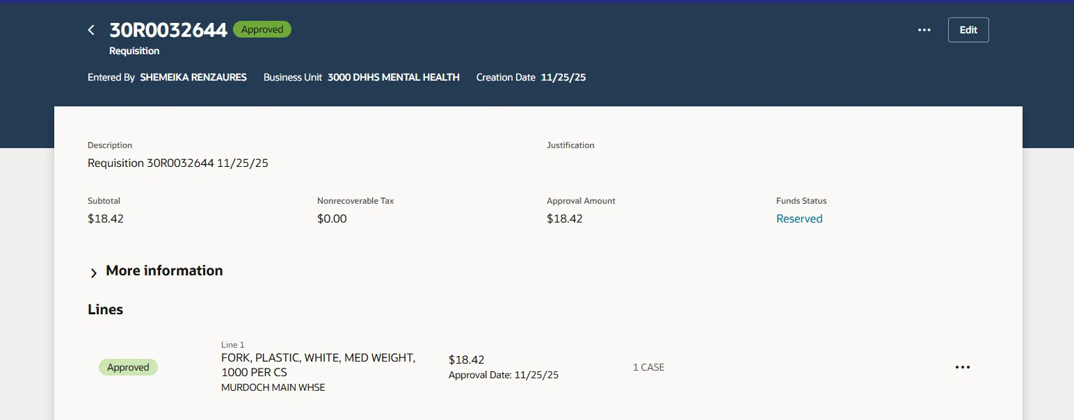Click the MURDOCH MAIN WHSE location text
The image size is (1074, 420).
(273, 387)
